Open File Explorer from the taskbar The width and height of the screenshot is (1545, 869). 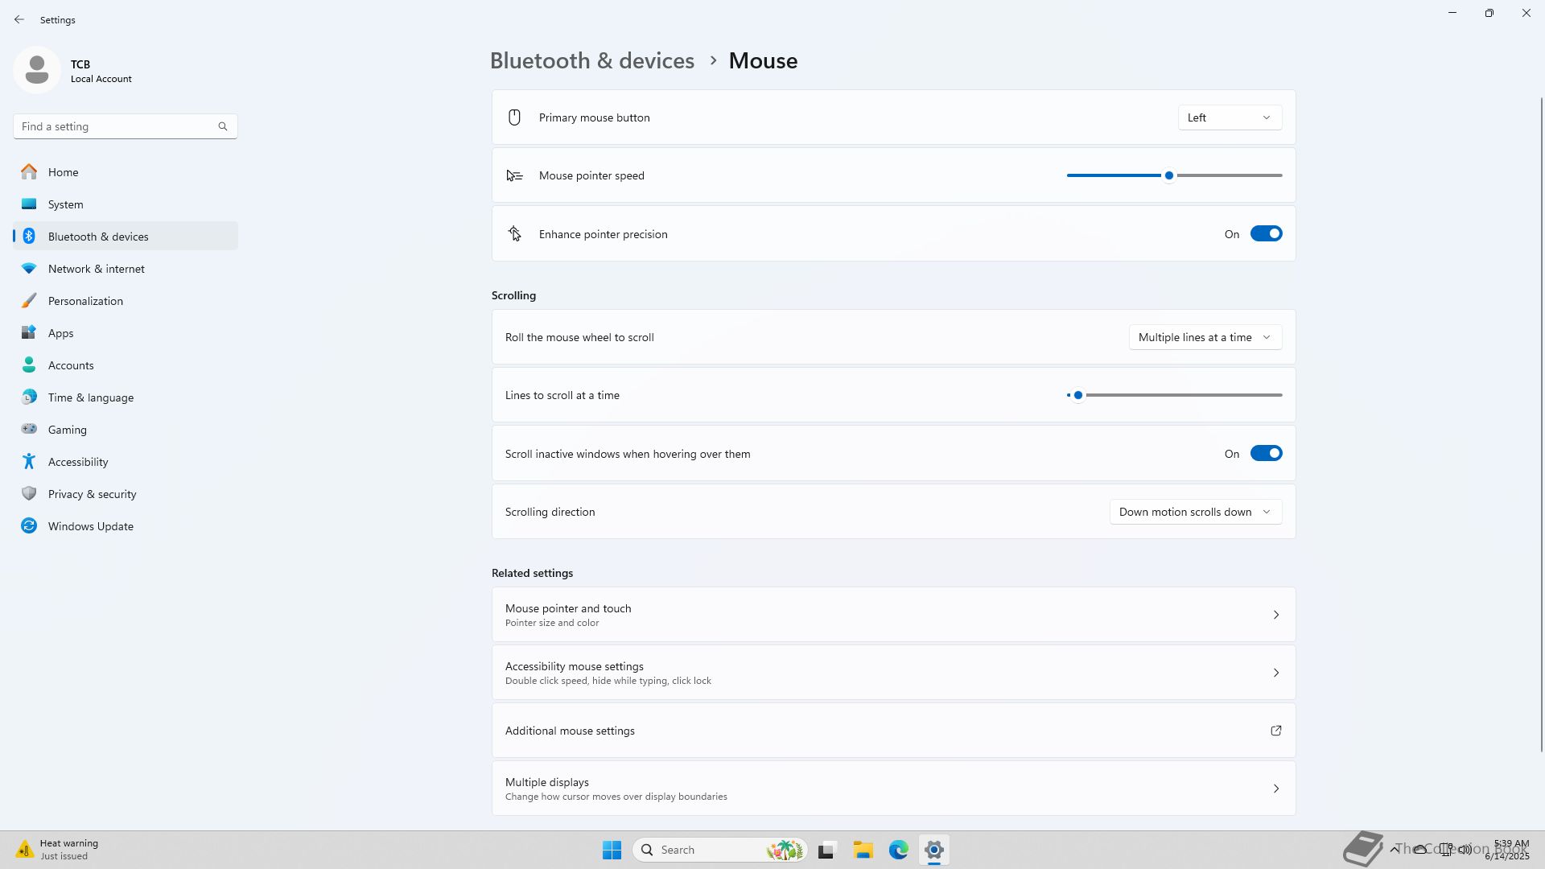(863, 850)
